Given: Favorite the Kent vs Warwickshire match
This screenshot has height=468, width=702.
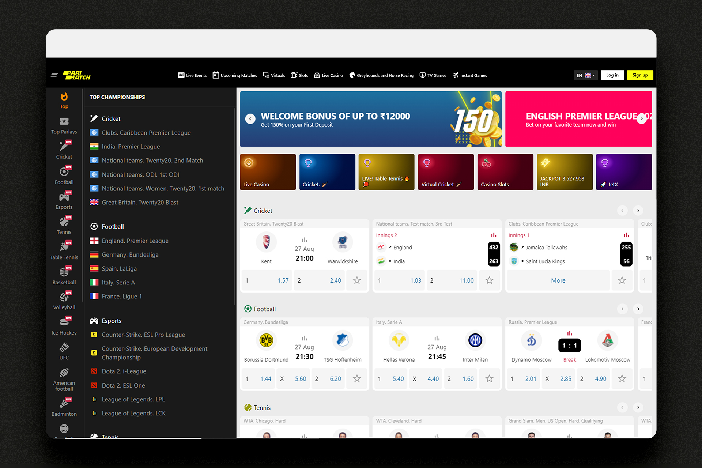Looking at the screenshot, I should coord(357,280).
